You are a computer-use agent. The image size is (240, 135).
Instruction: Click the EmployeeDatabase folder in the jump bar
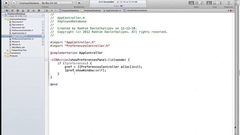coord(91,10)
